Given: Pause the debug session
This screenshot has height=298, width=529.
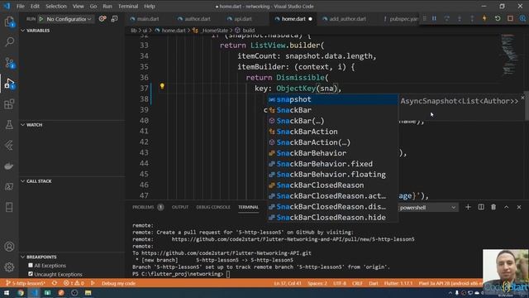Looking at the screenshot, I should coord(434,18).
